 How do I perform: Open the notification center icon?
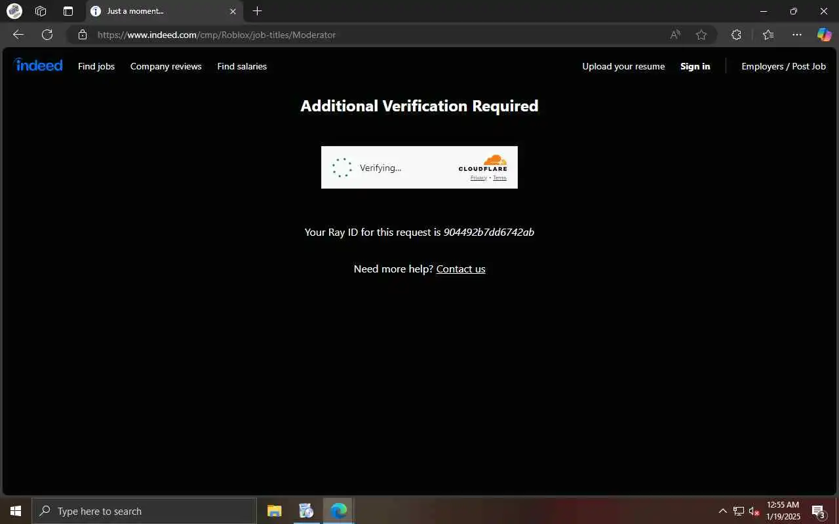click(818, 511)
